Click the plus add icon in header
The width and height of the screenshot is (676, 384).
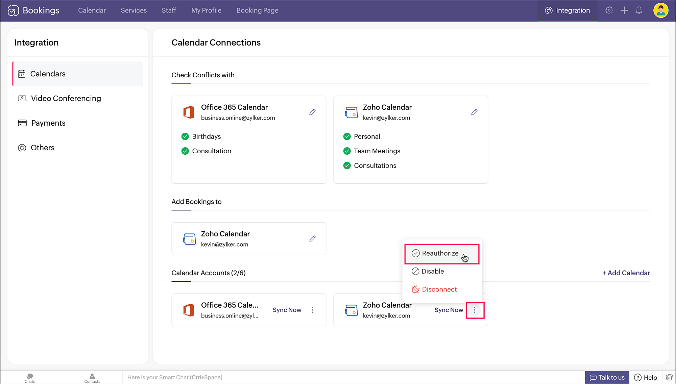(624, 10)
